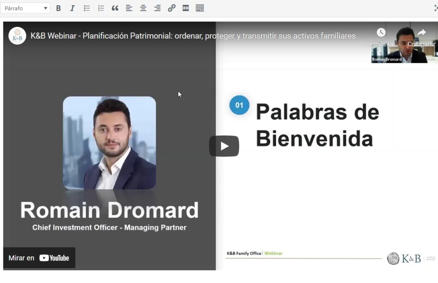The width and height of the screenshot is (438, 283).
Task: Click the Watch Later clock icon
Action: (381, 33)
